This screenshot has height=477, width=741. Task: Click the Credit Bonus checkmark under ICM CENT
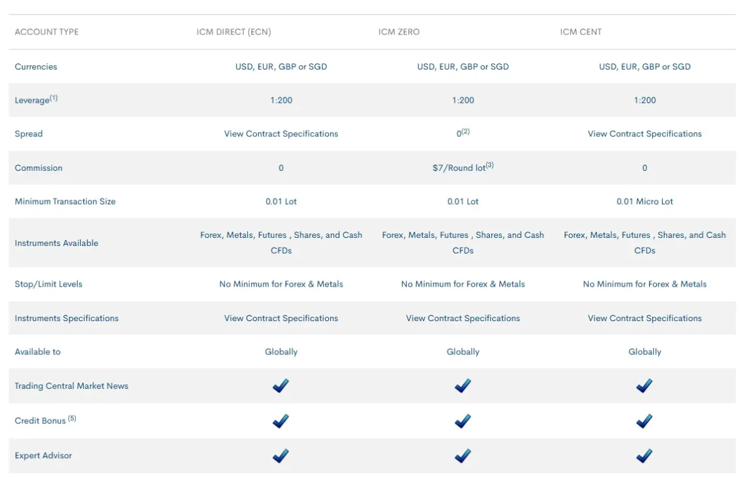point(644,420)
